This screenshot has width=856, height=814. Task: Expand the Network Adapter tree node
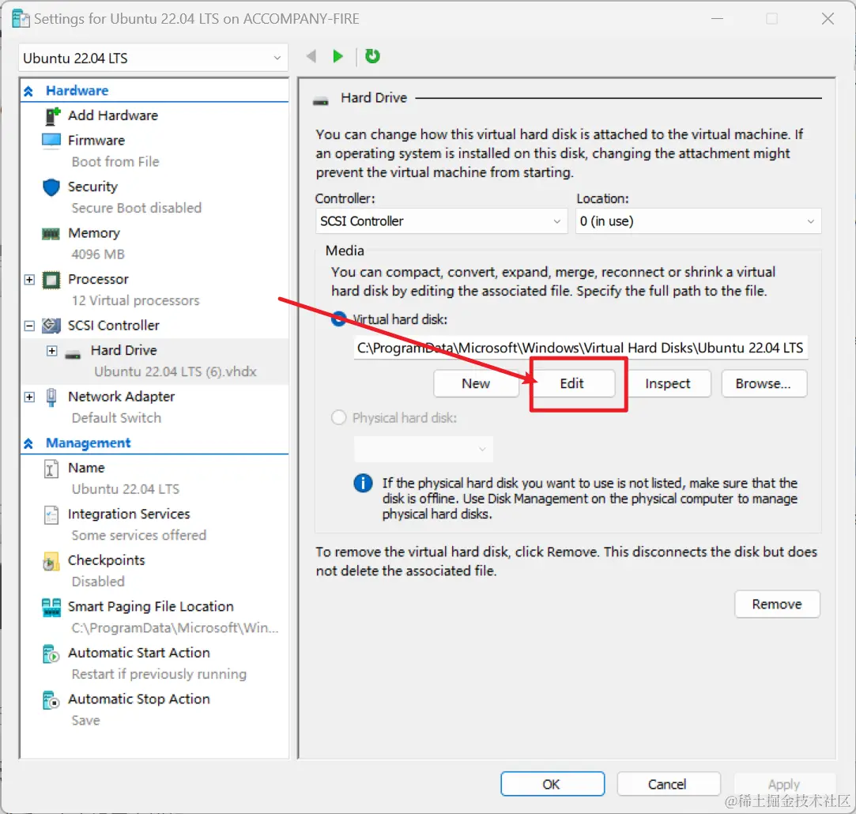click(x=29, y=397)
